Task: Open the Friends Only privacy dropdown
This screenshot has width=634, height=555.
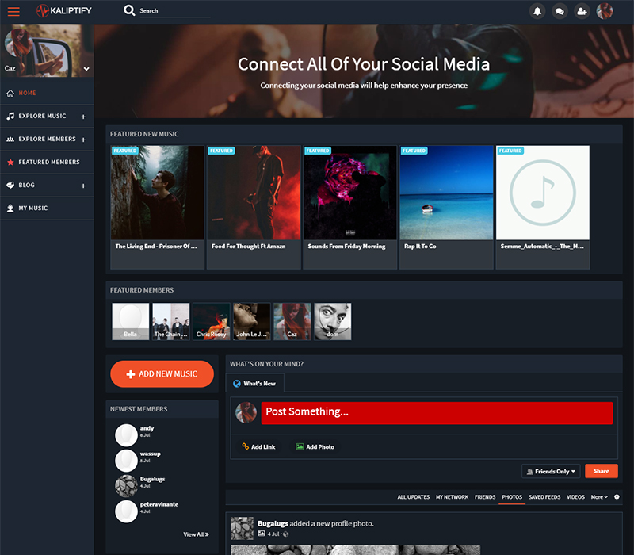Action: pyautogui.click(x=551, y=471)
